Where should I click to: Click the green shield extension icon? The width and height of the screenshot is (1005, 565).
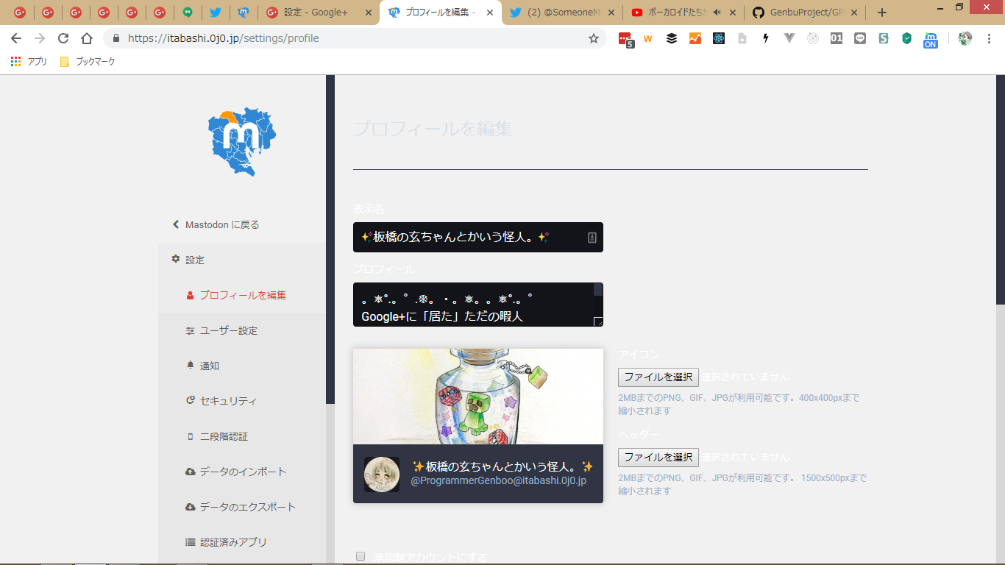[907, 38]
